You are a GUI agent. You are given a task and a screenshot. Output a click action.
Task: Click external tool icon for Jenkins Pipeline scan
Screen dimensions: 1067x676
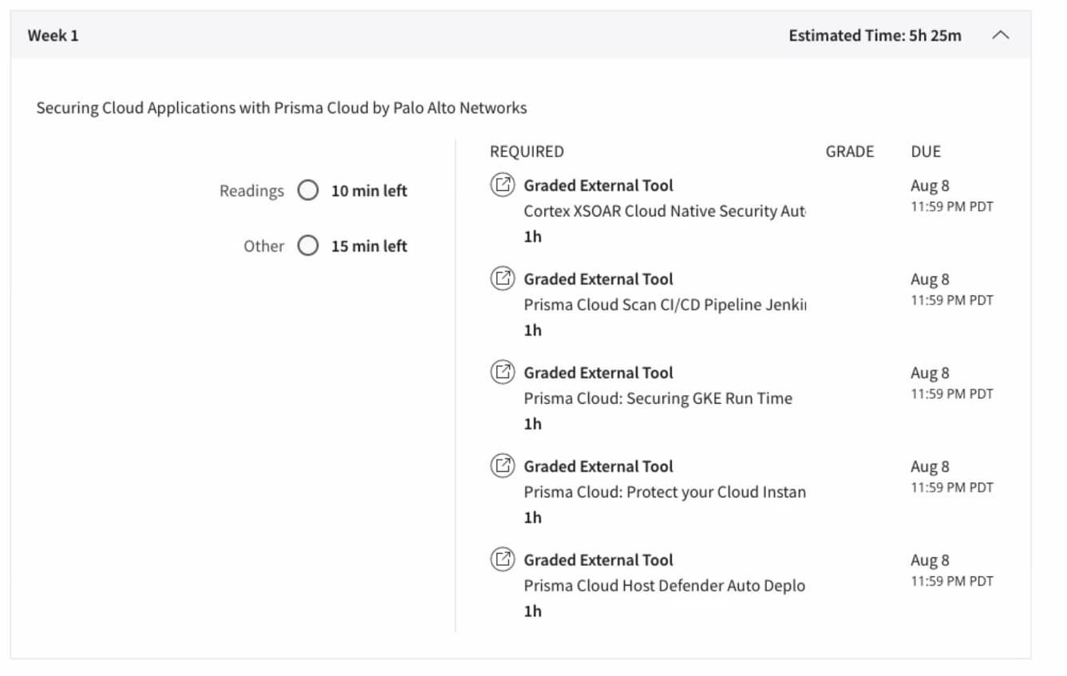(x=502, y=279)
